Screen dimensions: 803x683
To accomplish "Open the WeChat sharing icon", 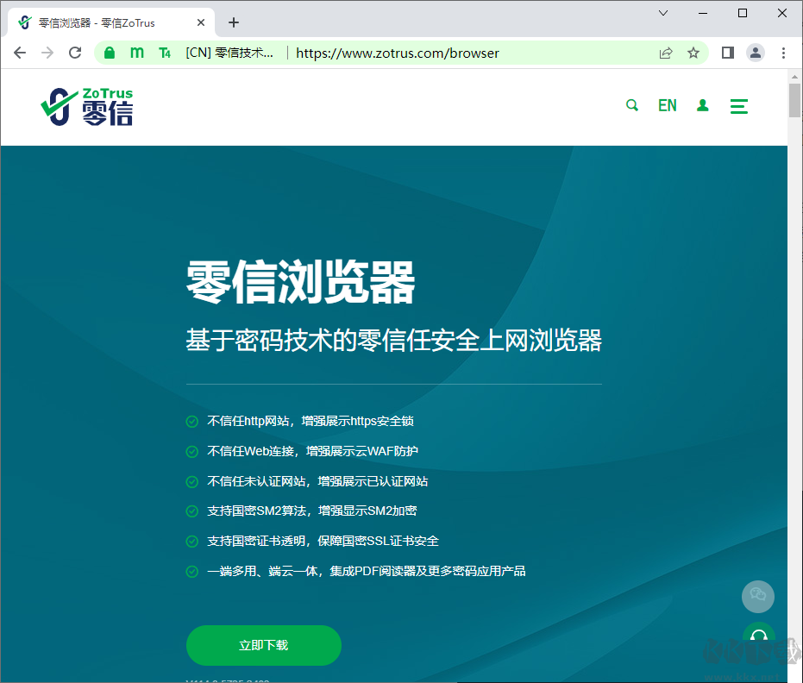I will (x=757, y=596).
